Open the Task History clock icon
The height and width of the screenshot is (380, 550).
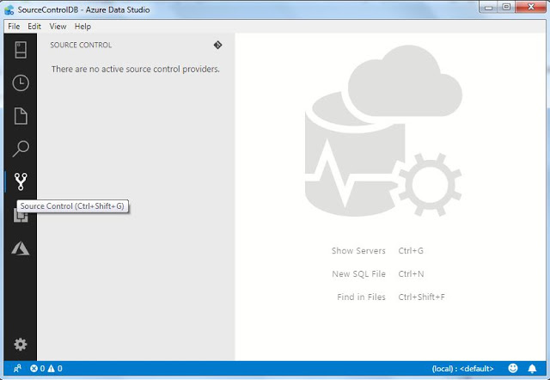(21, 83)
